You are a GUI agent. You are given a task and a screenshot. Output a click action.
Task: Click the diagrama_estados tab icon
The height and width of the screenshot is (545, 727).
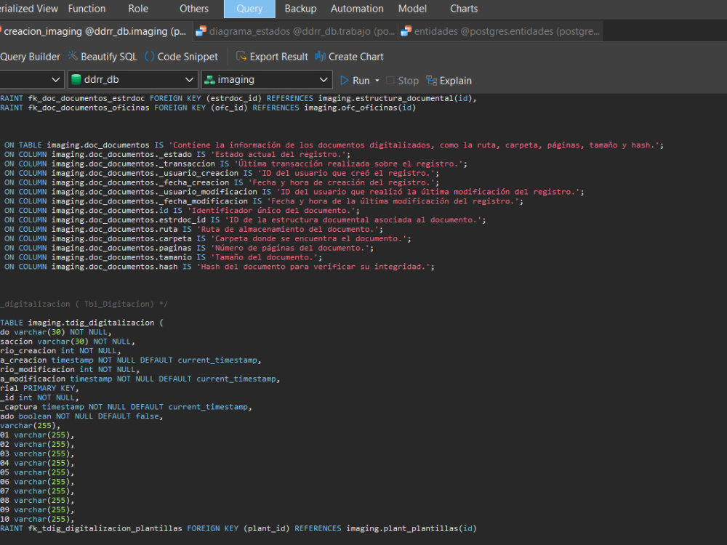tap(201, 31)
